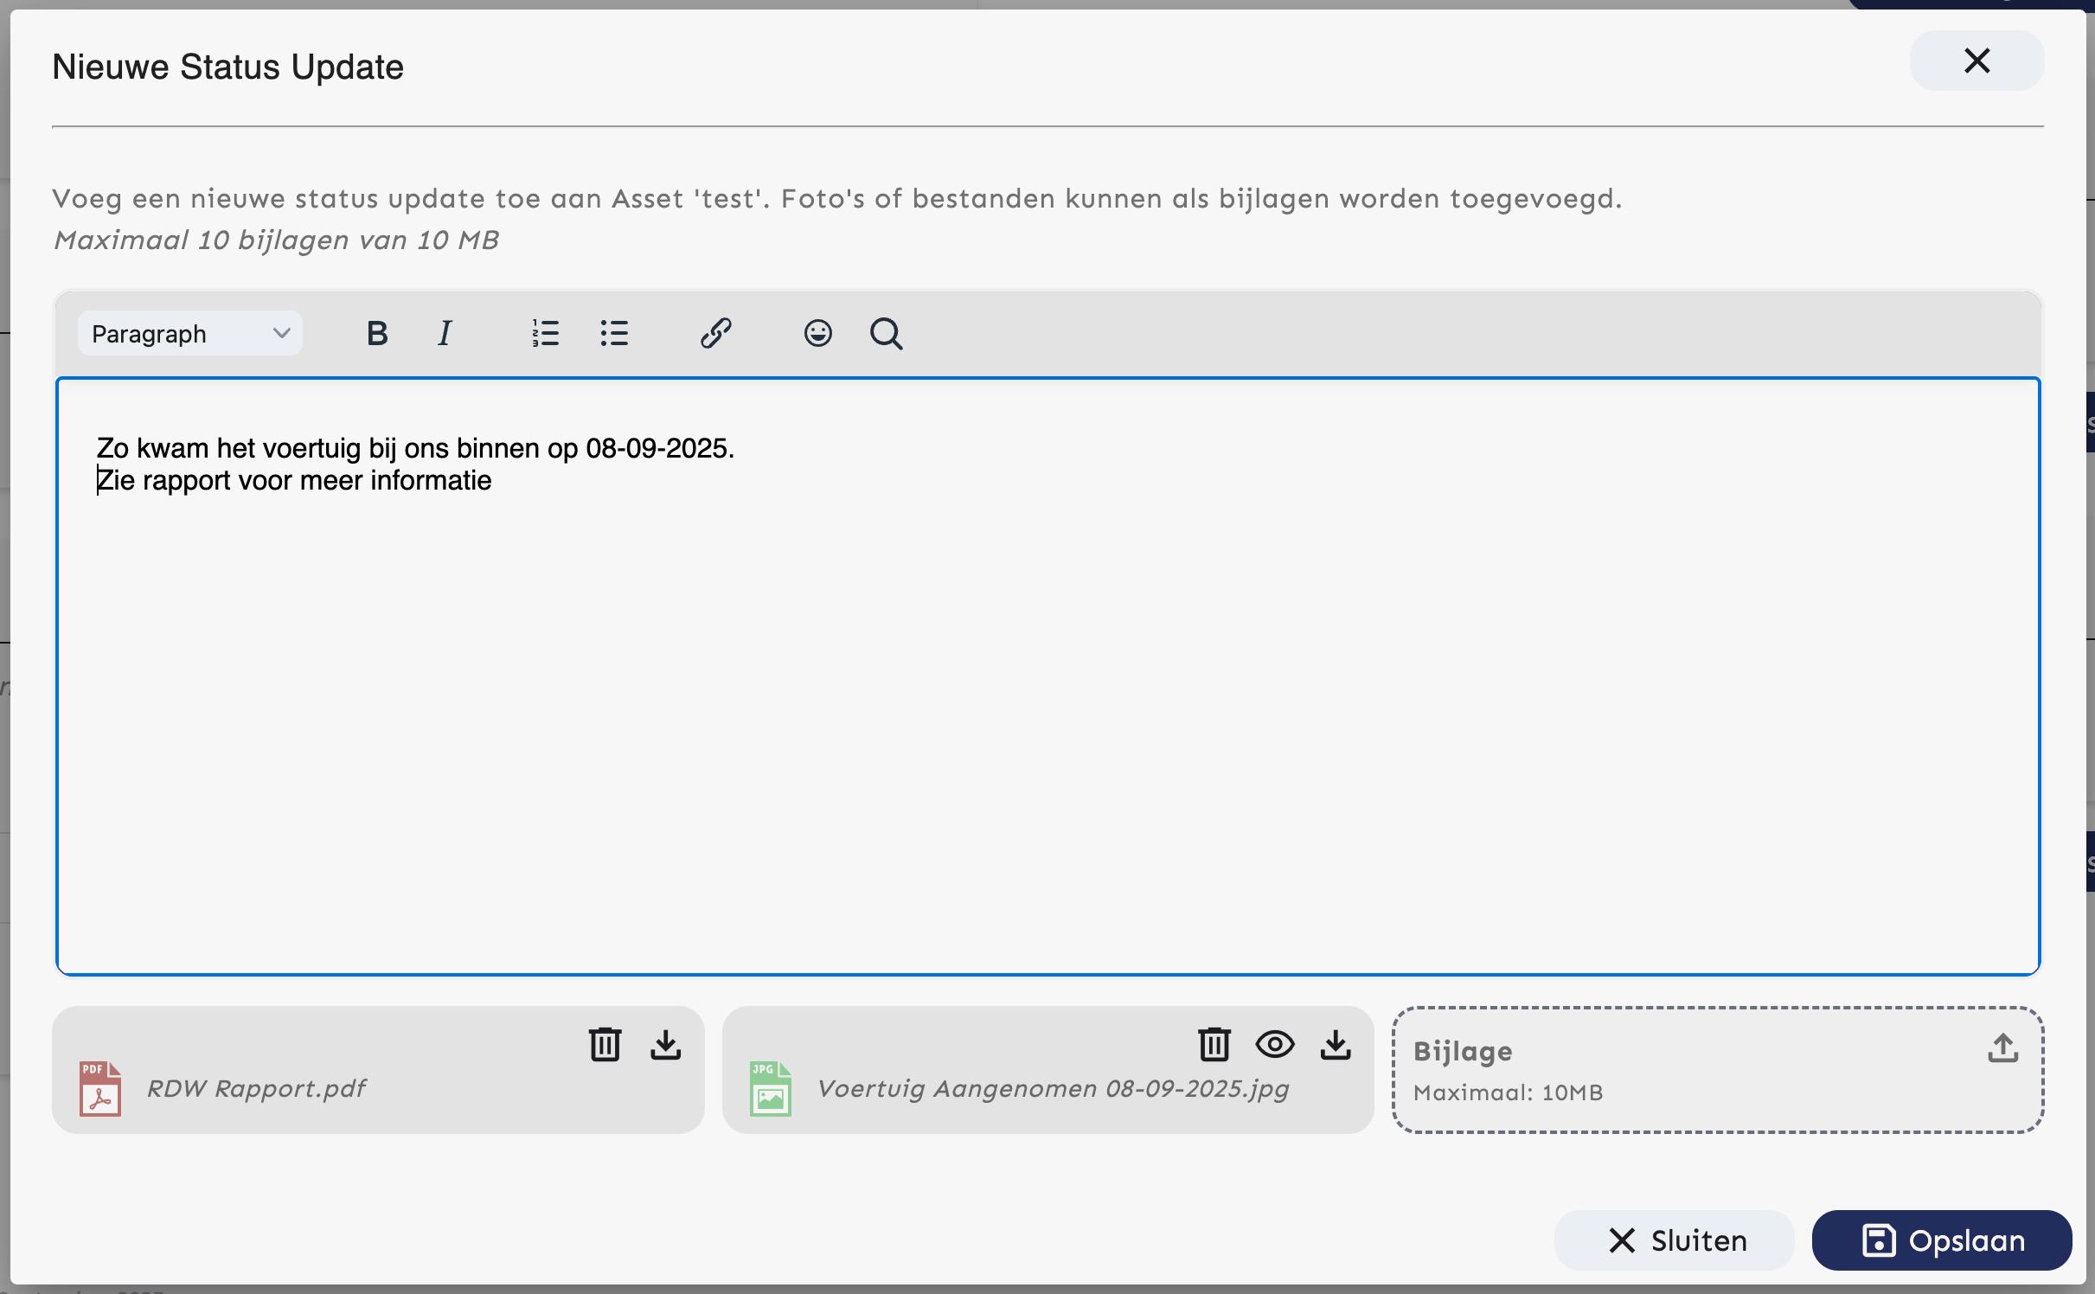The image size is (2095, 1294).
Task: Preview the Voertuig Aangenomen image
Action: pos(1275,1045)
